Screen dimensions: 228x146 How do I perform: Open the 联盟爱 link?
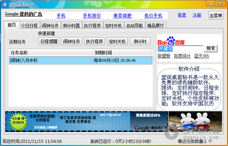pos(164,56)
